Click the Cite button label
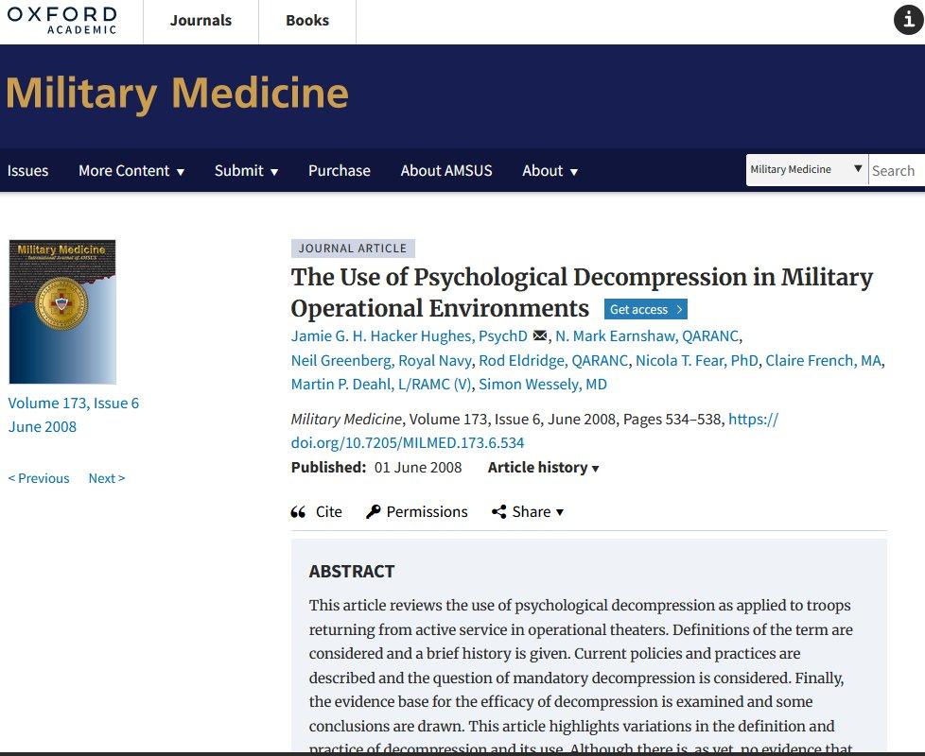The width and height of the screenshot is (925, 756). [x=328, y=511]
